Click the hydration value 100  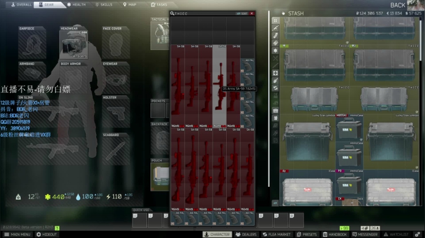click(87, 197)
